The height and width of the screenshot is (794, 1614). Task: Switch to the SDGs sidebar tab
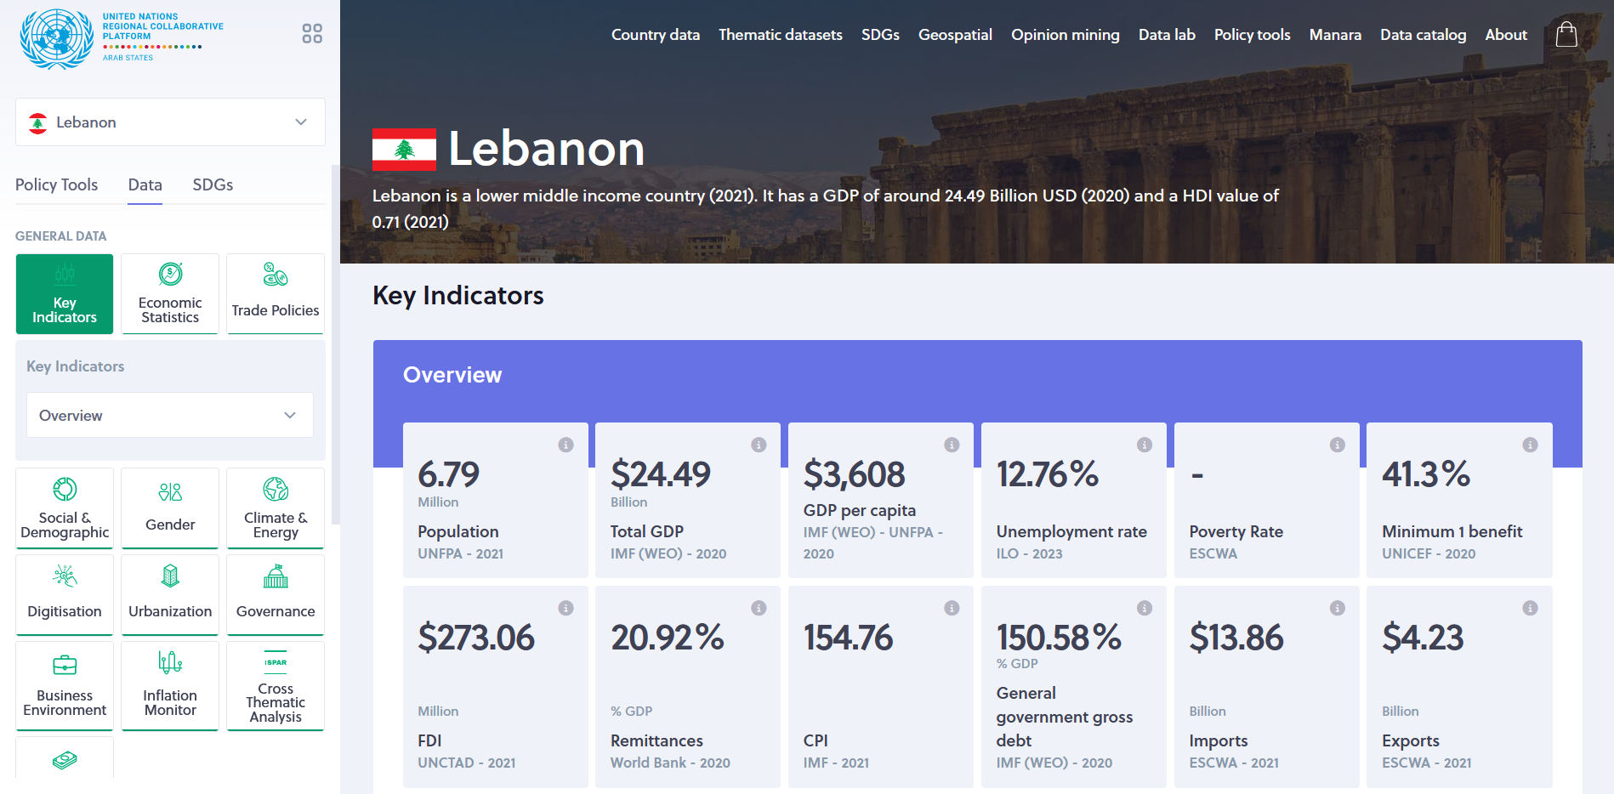pos(213,184)
